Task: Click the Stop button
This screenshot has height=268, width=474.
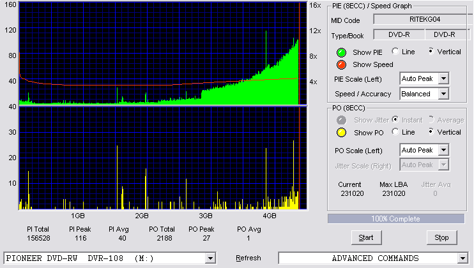Action: [x=441, y=238]
